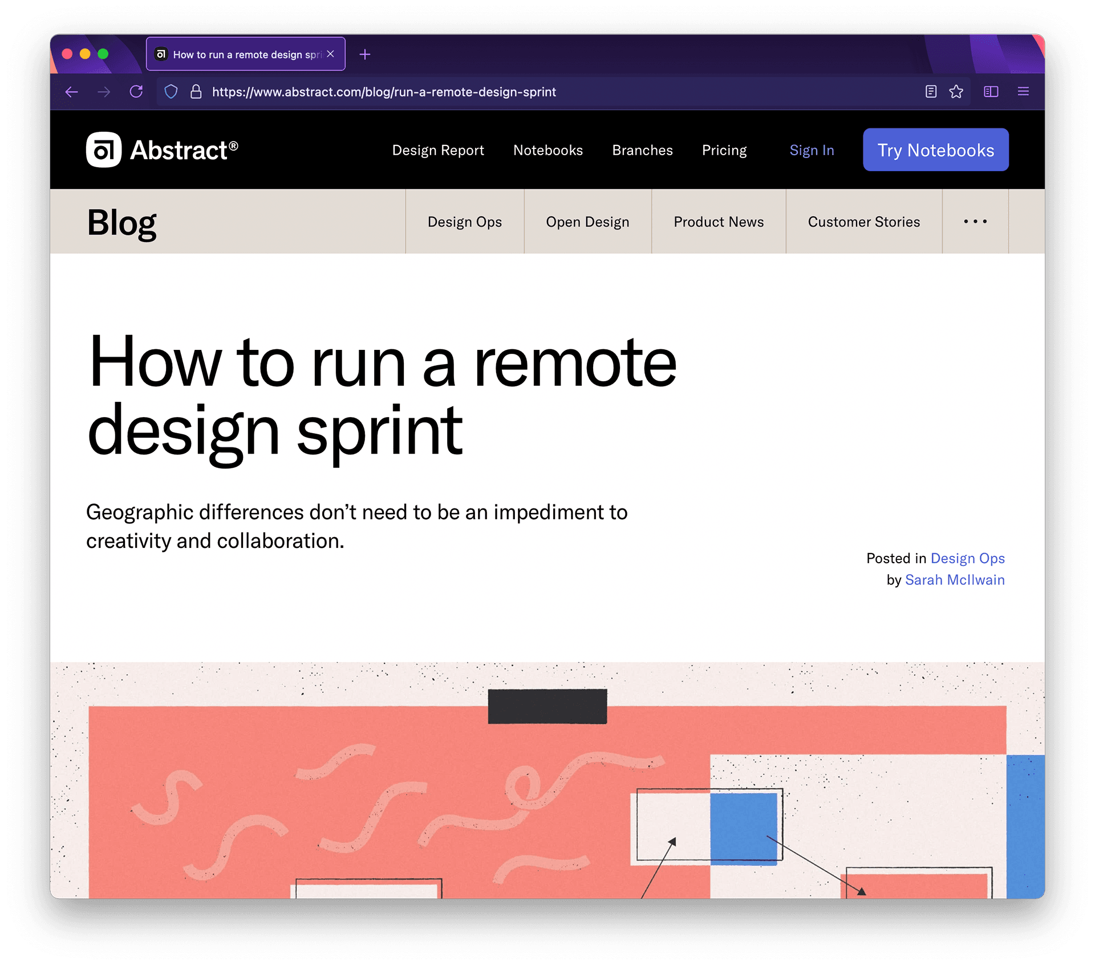Click the Blog heading link
Image resolution: width=1095 pixels, height=965 pixels.
point(122,223)
